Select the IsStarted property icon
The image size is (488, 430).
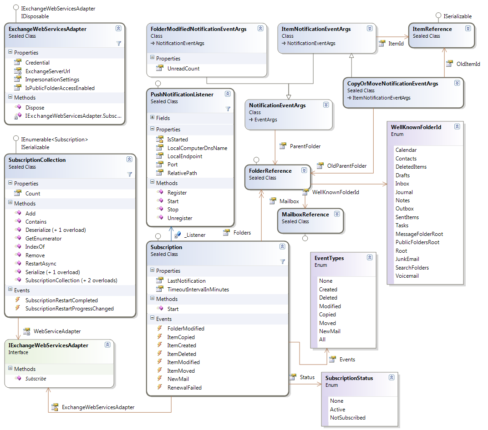[160, 139]
